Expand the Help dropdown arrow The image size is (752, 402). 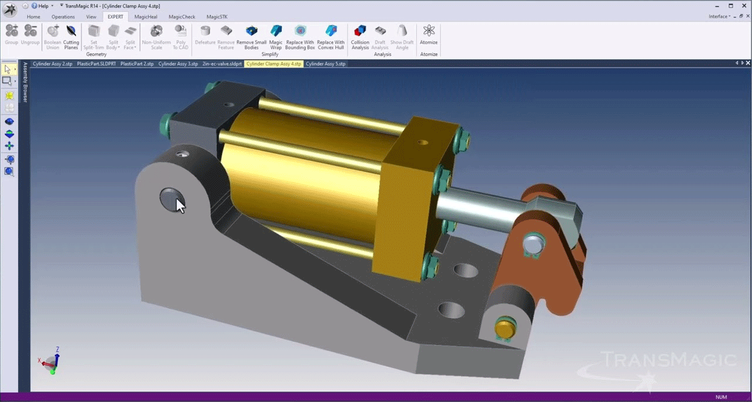52,6
